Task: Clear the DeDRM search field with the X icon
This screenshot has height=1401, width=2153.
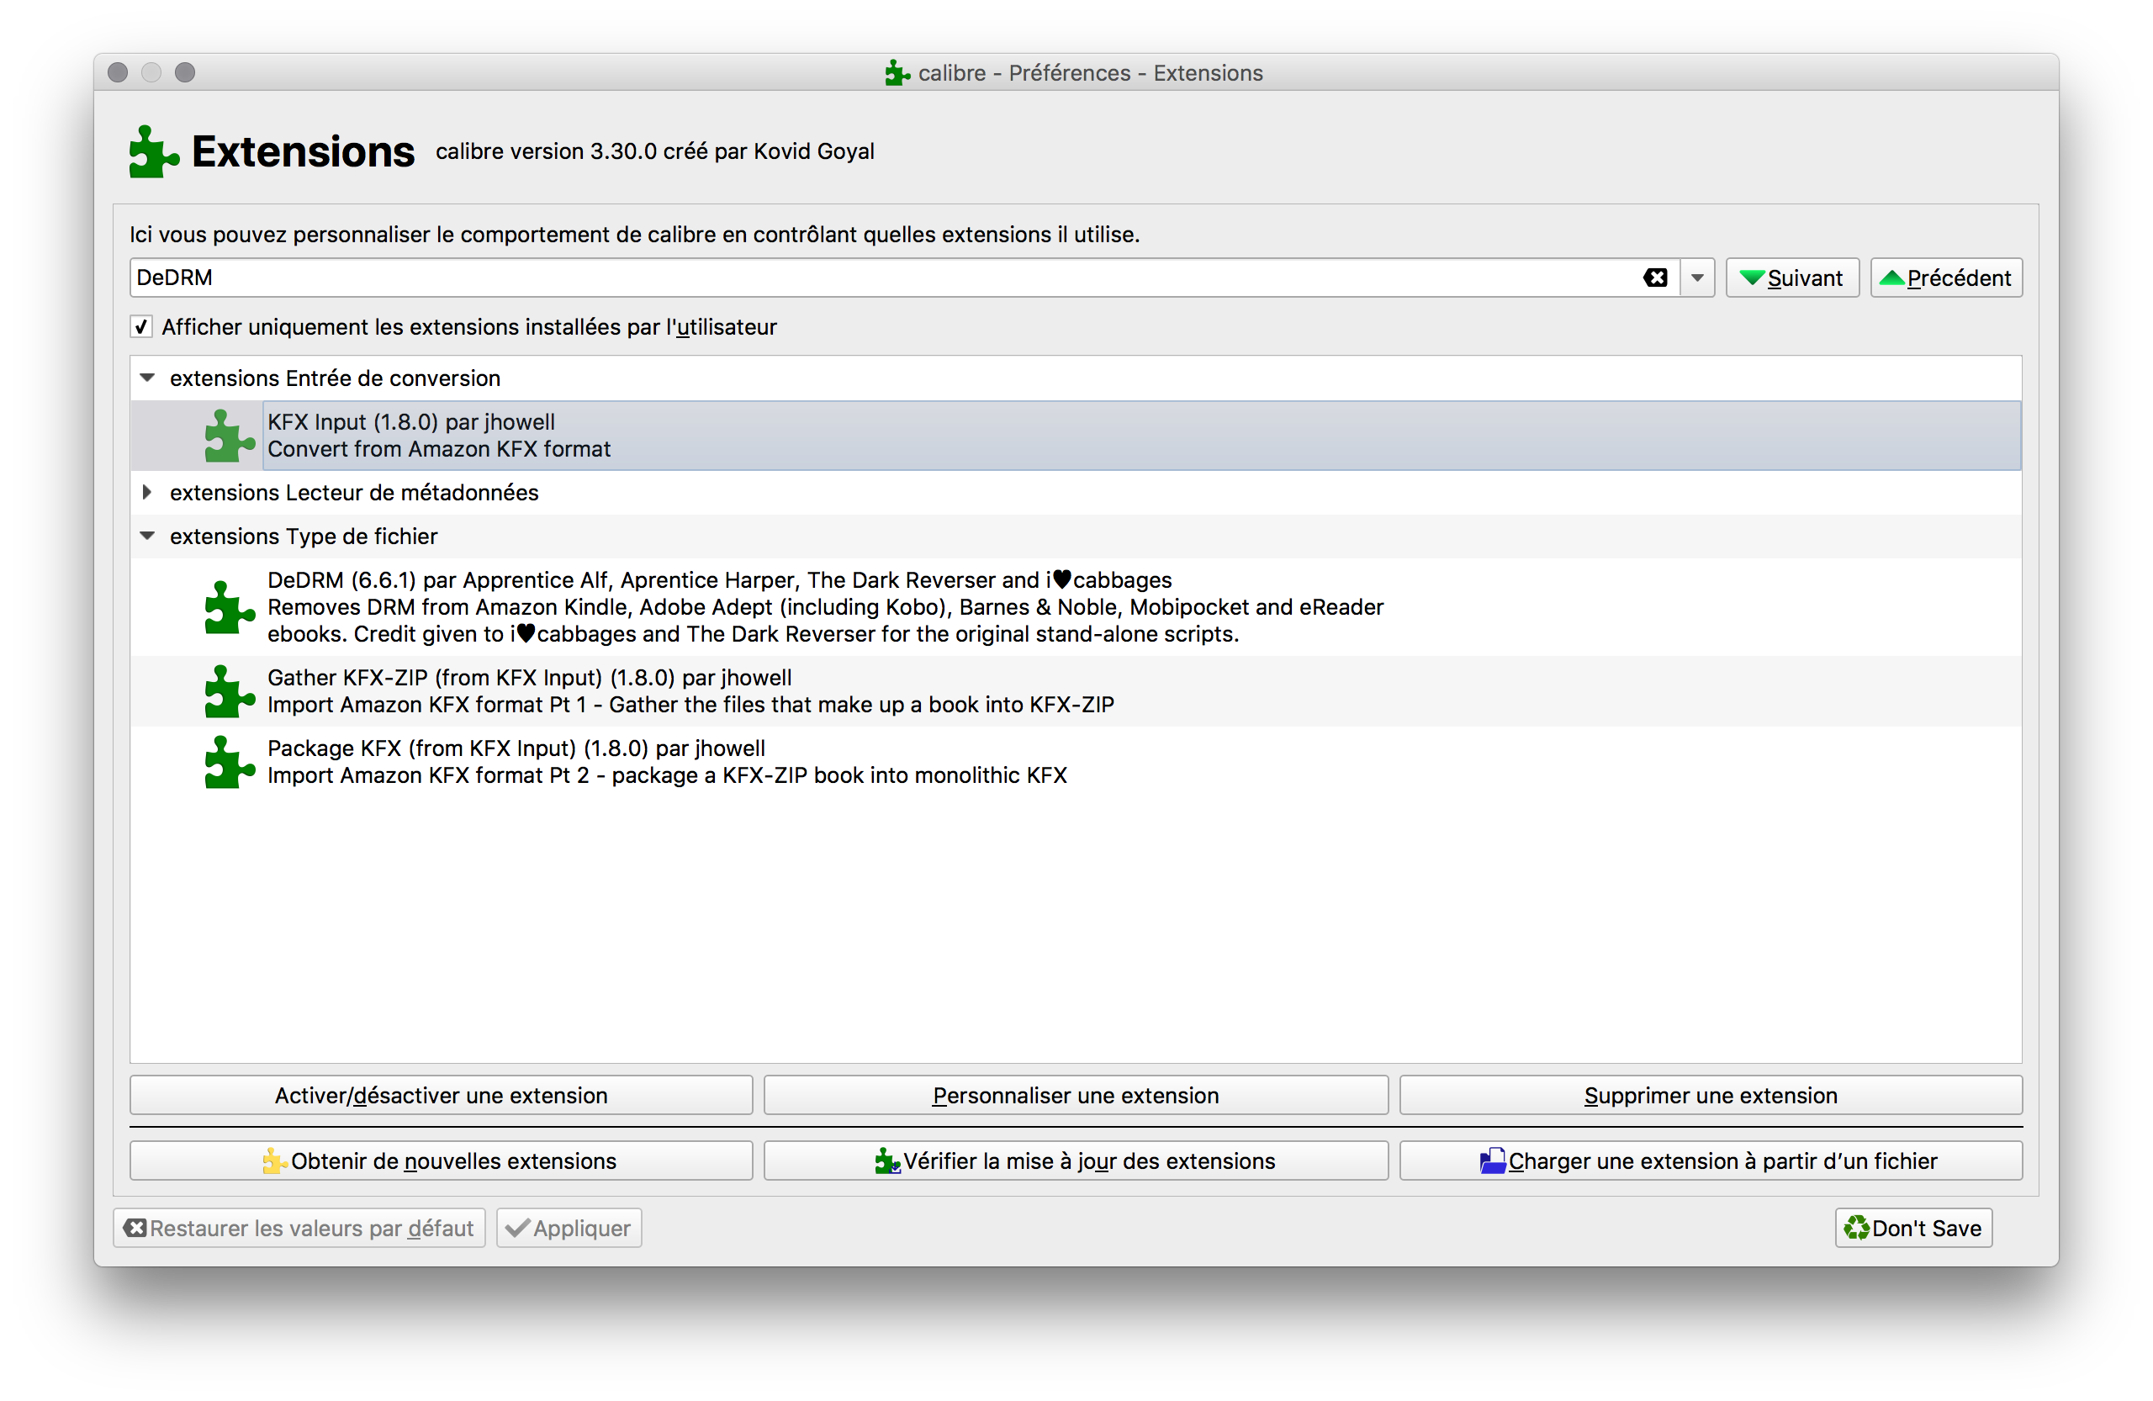Action: tap(1654, 278)
